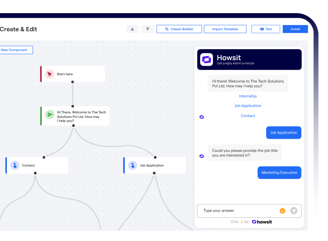Click the send message arrow icon

(294, 211)
